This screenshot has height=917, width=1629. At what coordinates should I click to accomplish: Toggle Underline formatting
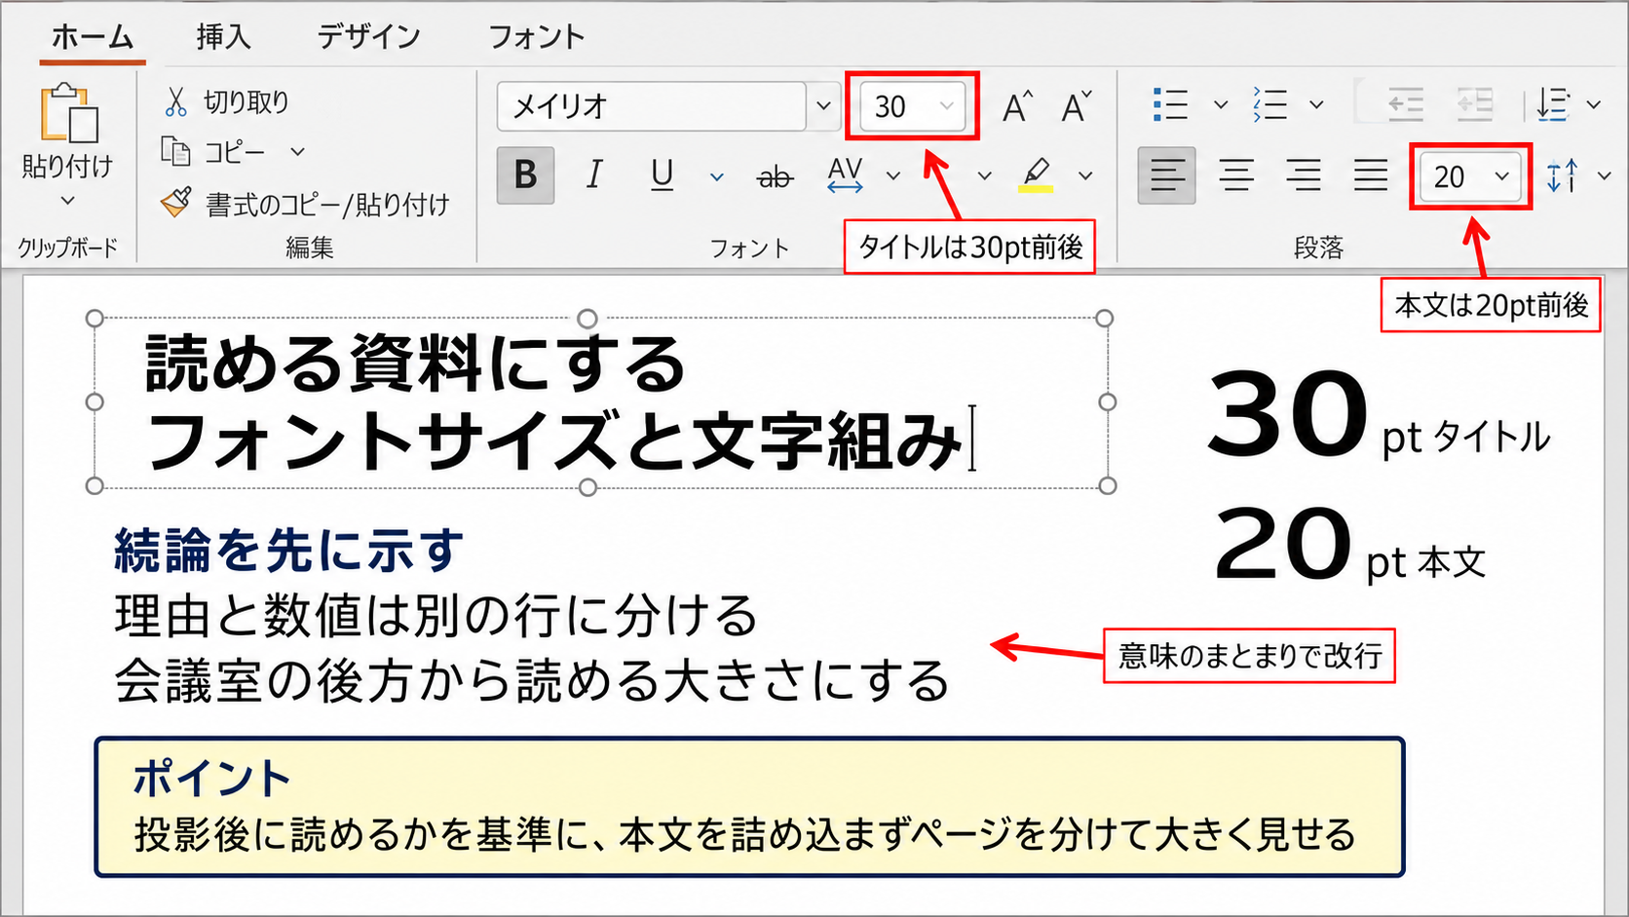pos(663,175)
